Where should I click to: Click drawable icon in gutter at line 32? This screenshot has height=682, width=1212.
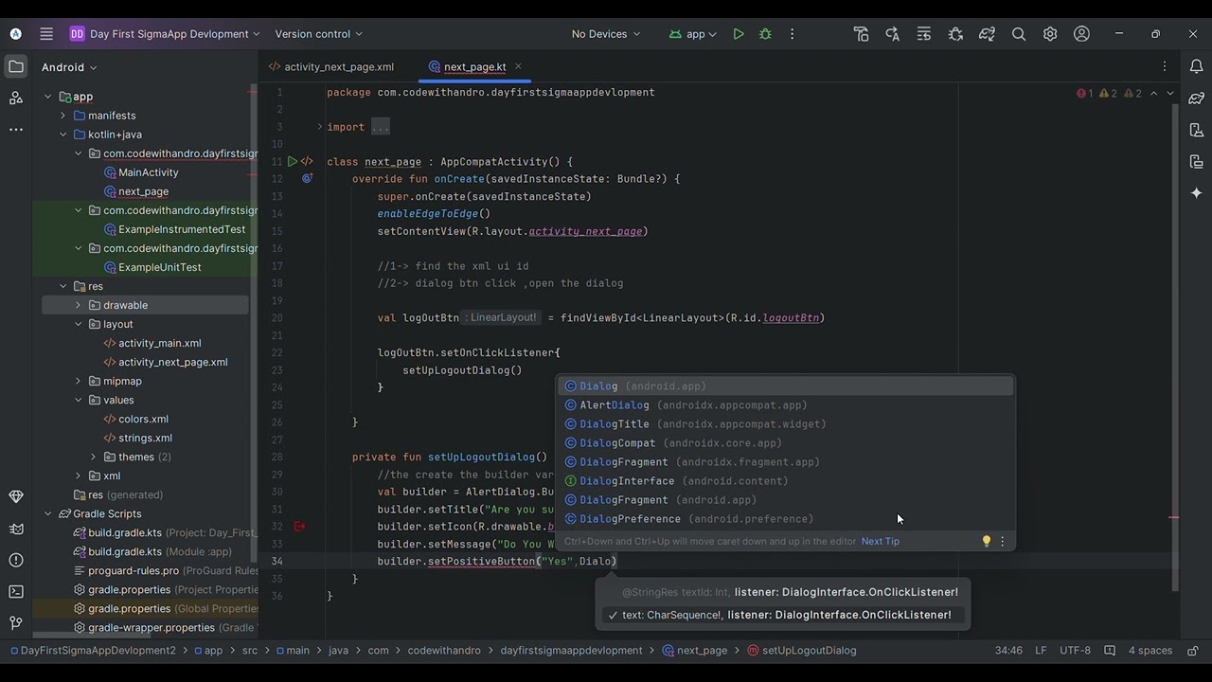300,526
